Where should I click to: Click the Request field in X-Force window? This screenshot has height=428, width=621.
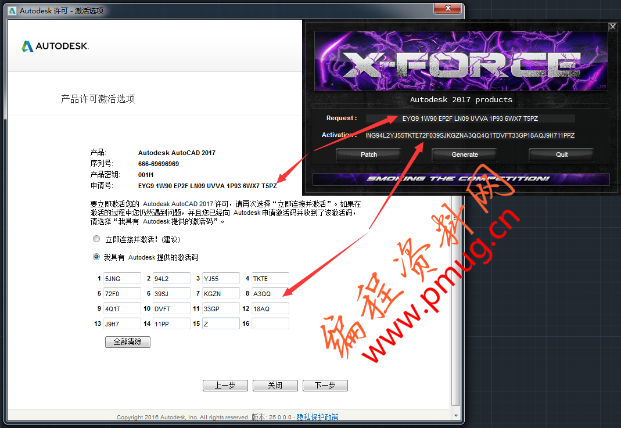click(x=470, y=118)
